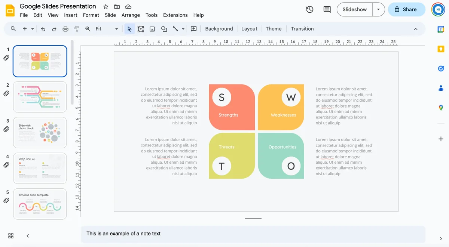The height and width of the screenshot is (247, 449).
Task: Click the filmstrip vertical scrollbar
Action: pyautogui.click(x=72, y=72)
